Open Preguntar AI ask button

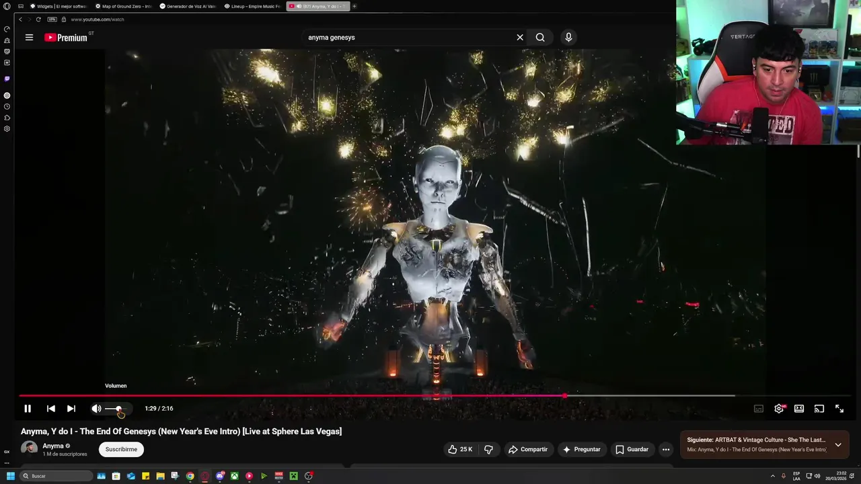(x=582, y=449)
